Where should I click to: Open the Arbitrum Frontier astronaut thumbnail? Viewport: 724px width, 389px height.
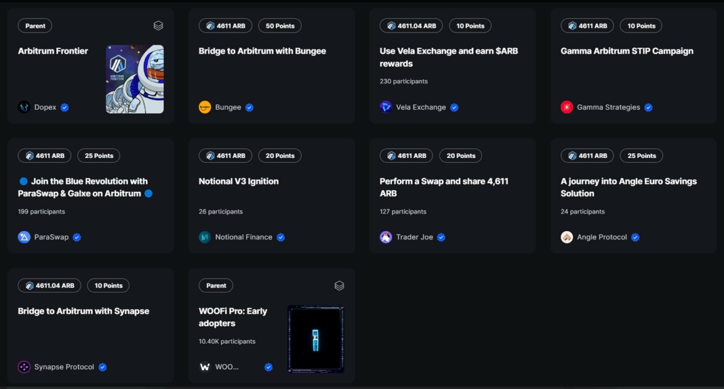pyautogui.click(x=135, y=79)
